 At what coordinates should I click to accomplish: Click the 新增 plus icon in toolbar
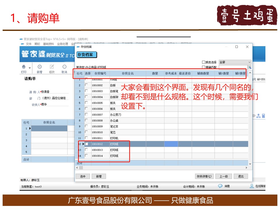[x=40, y=67]
